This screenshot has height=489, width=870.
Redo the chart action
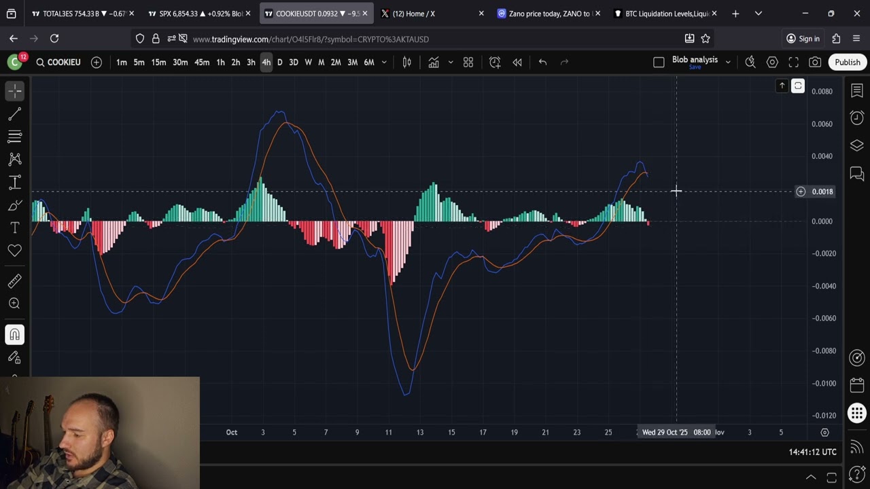564,62
